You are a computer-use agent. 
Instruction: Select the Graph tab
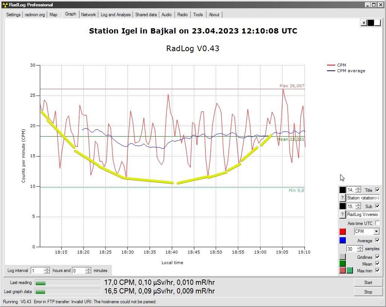71,14
